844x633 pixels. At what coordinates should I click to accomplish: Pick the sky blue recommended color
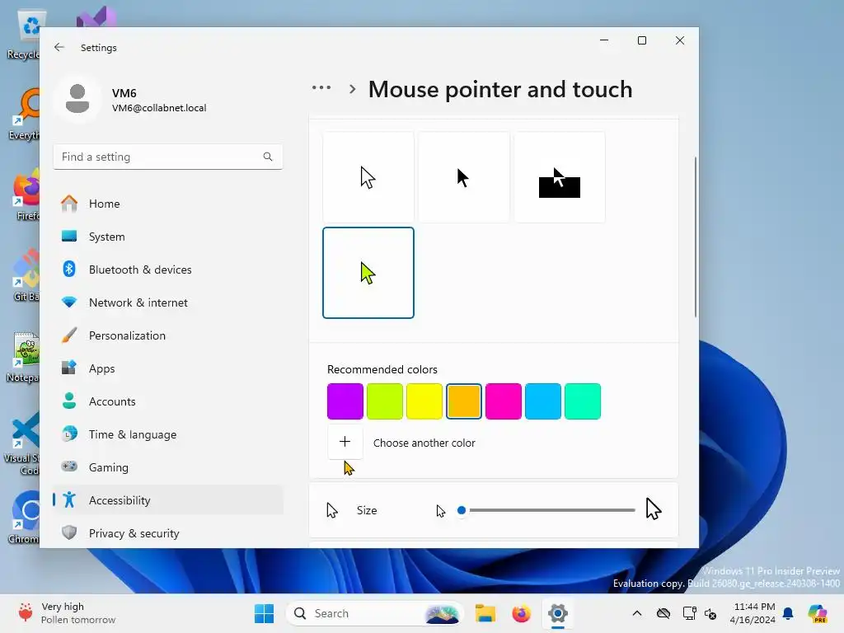543,401
